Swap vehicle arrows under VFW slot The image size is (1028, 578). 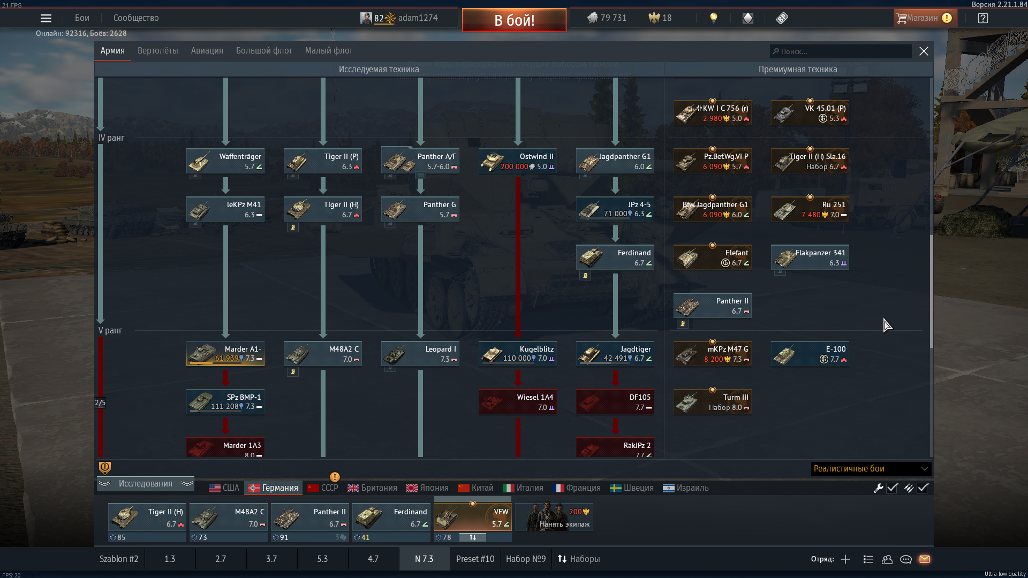(x=473, y=537)
